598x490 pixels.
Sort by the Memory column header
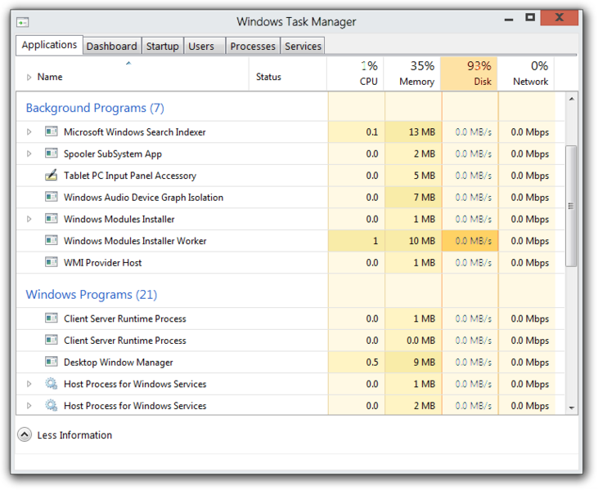(413, 73)
